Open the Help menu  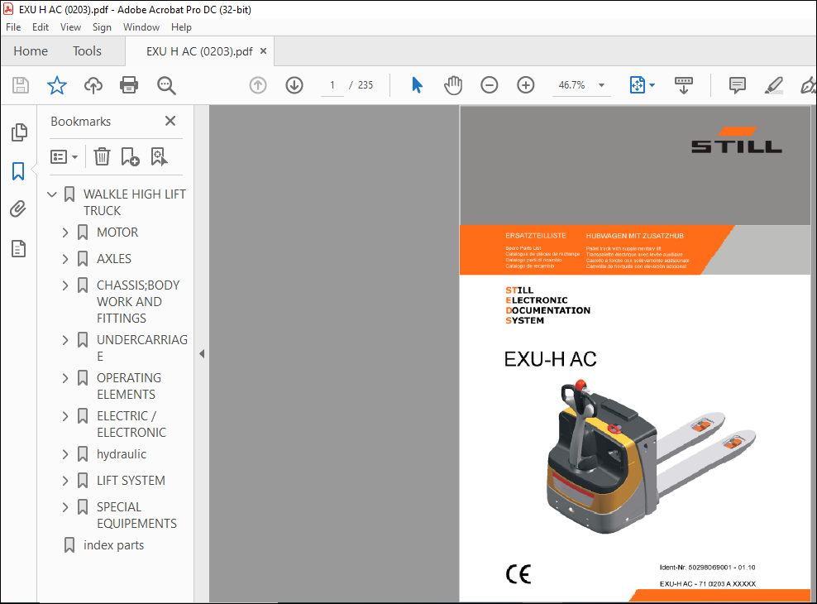pos(181,27)
